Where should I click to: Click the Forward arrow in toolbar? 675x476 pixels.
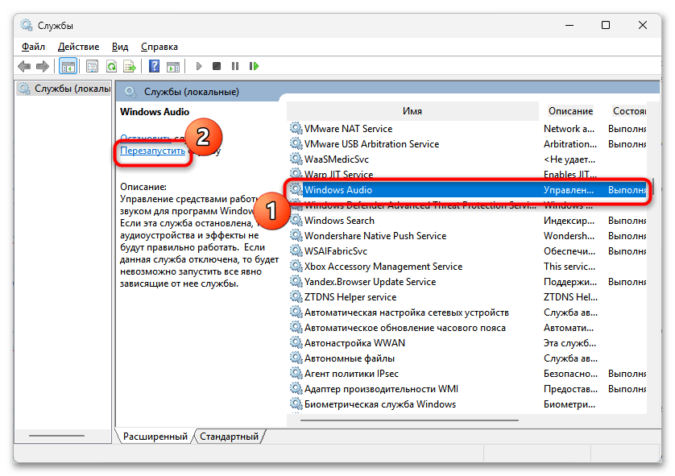pos(42,66)
